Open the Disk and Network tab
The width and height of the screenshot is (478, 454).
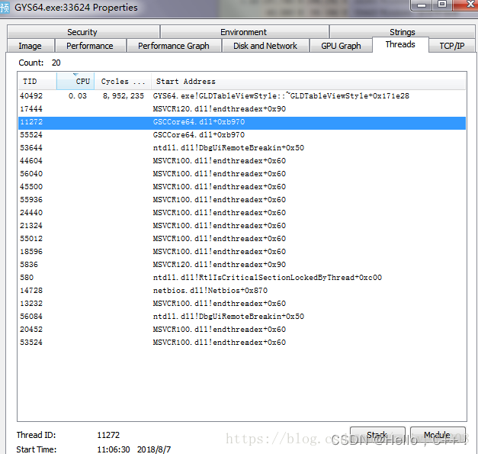pyautogui.click(x=265, y=46)
